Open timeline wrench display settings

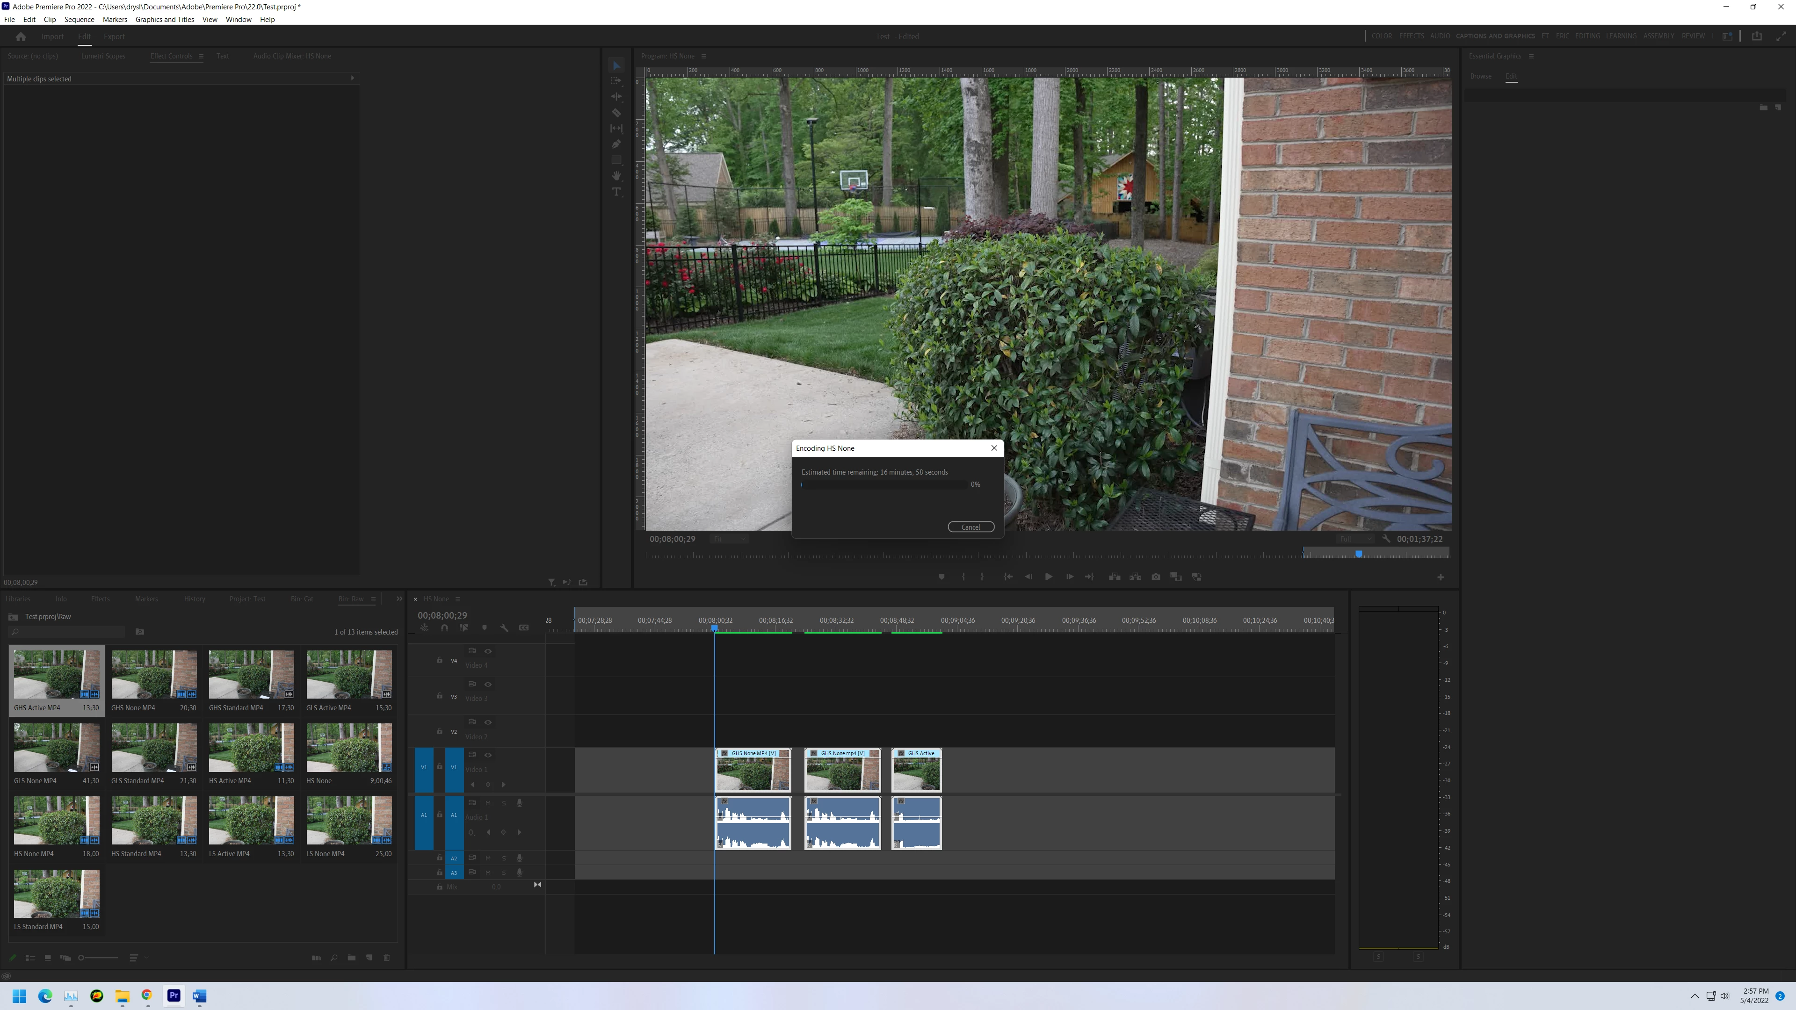click(504, 628)
